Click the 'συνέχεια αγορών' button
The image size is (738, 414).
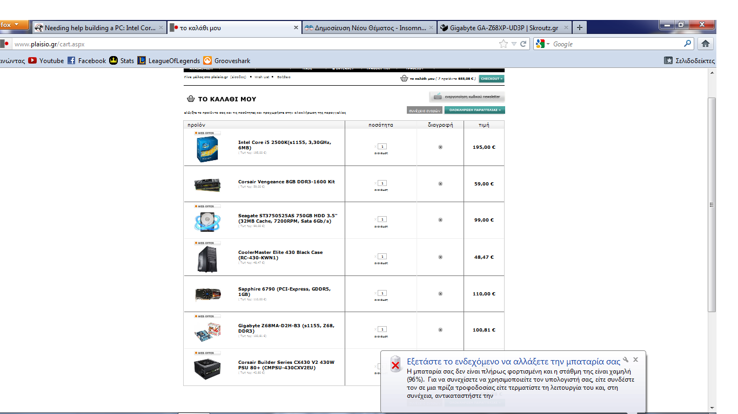pos(425,110)
